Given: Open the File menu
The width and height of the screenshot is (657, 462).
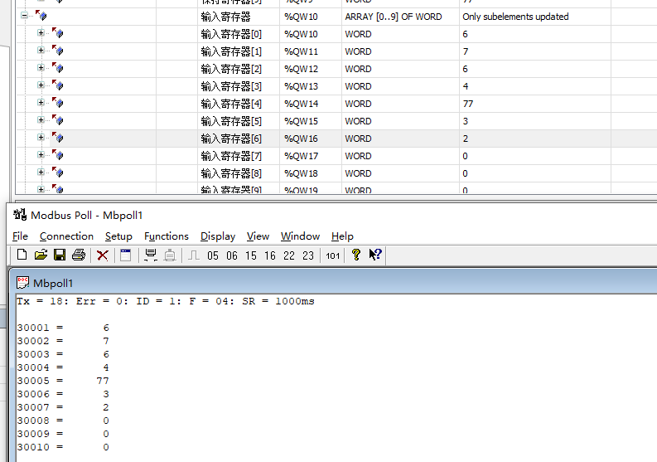Looking at the screenshot, I should click(x=20, y=236).
